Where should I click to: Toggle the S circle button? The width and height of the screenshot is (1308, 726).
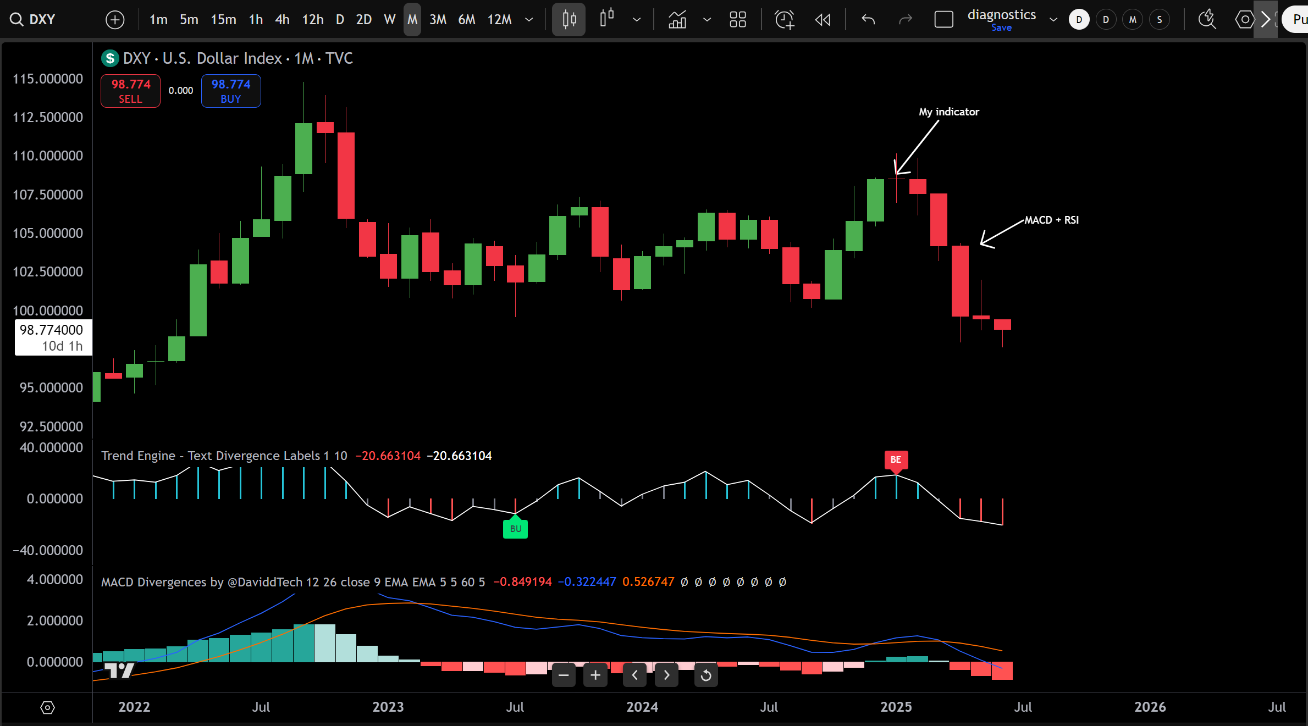pos(1160,20)
